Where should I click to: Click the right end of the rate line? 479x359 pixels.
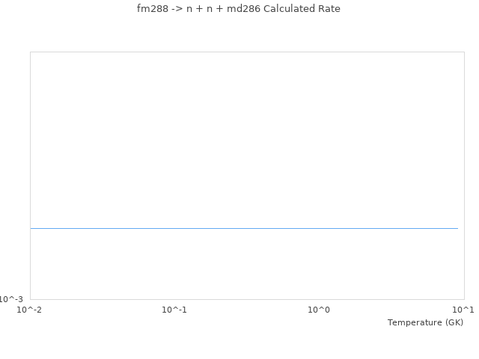point(457,228)
